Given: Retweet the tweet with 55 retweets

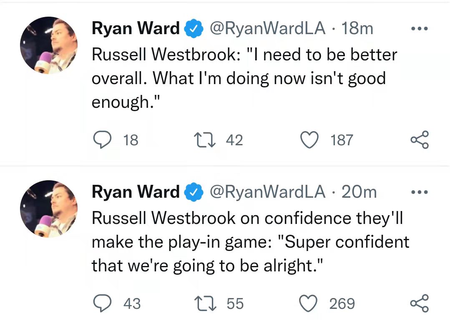Looking at the screenshot, I should pos(205,304).
